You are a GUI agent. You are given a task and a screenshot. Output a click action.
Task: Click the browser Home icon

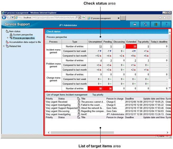160,18
